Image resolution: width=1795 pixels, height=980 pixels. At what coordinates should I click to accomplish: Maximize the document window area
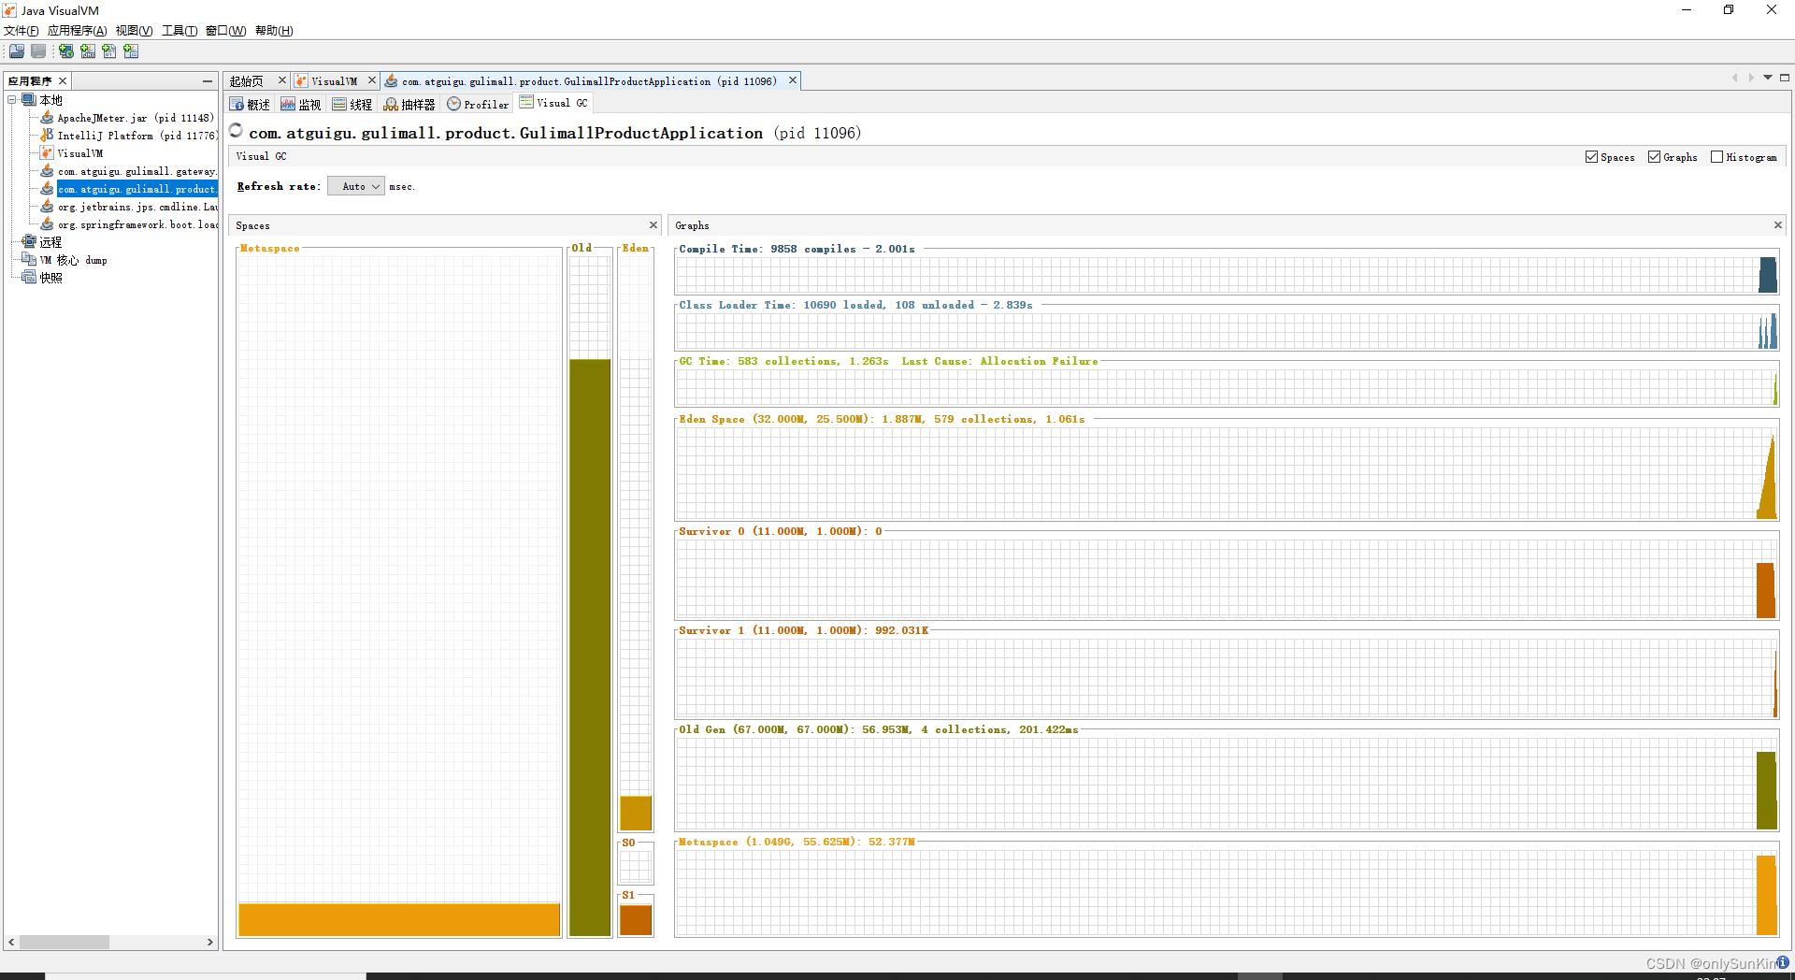coord(1785,78)
